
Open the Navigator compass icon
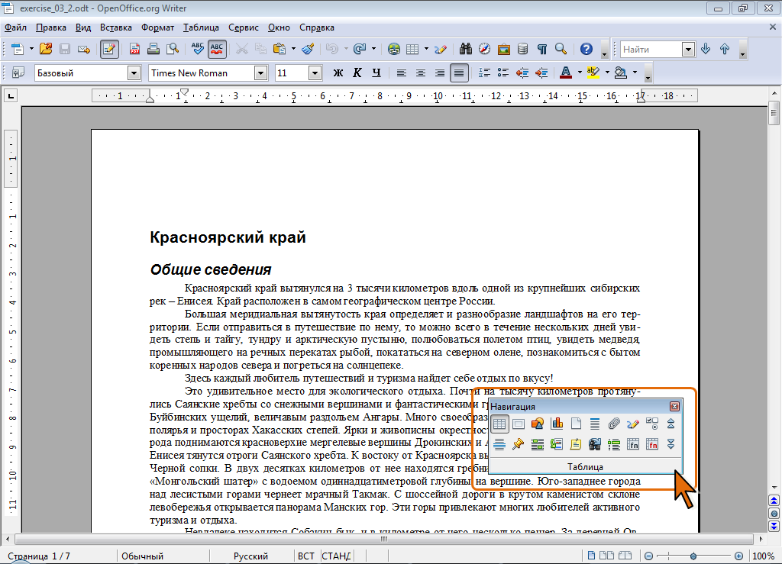tap(485, 49)
